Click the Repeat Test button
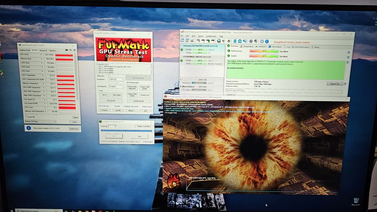This screenshot has height=212, width=377. coord(335,84)
